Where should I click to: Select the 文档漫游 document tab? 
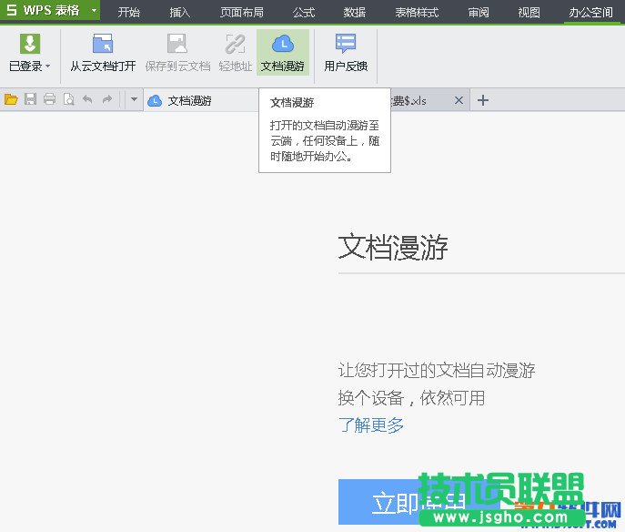click(x=201, y=100)
